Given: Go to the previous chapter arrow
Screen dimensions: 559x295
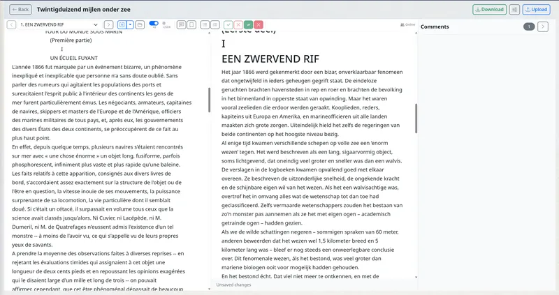Looking at the screenshot, I should [11, 24].
